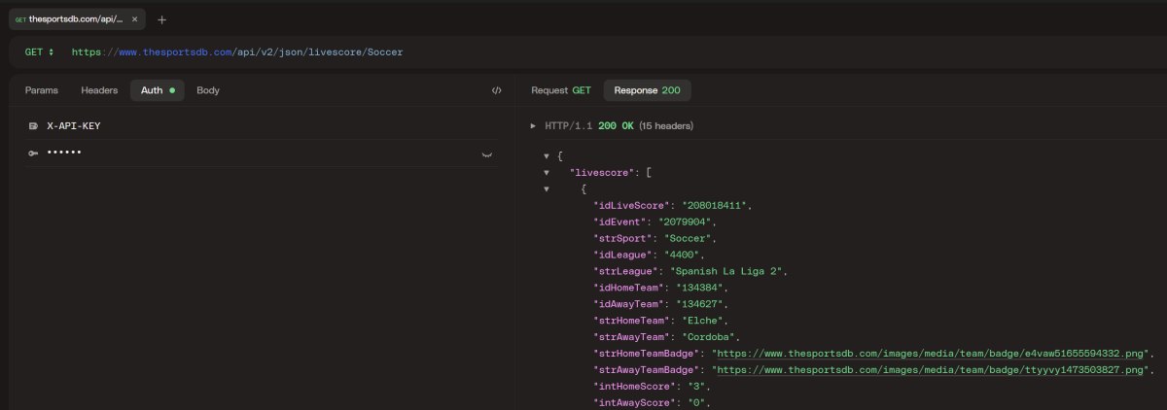Collapse the root JSON object
This screenshot has height=410, width=1167.
pos(547,155)
